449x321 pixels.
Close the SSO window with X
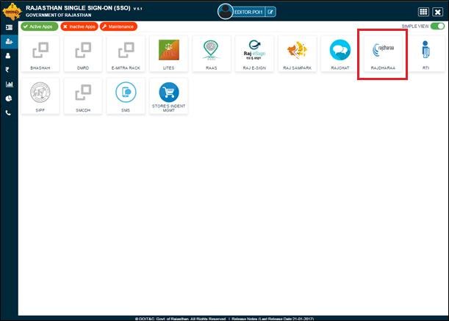pos(438,12)
